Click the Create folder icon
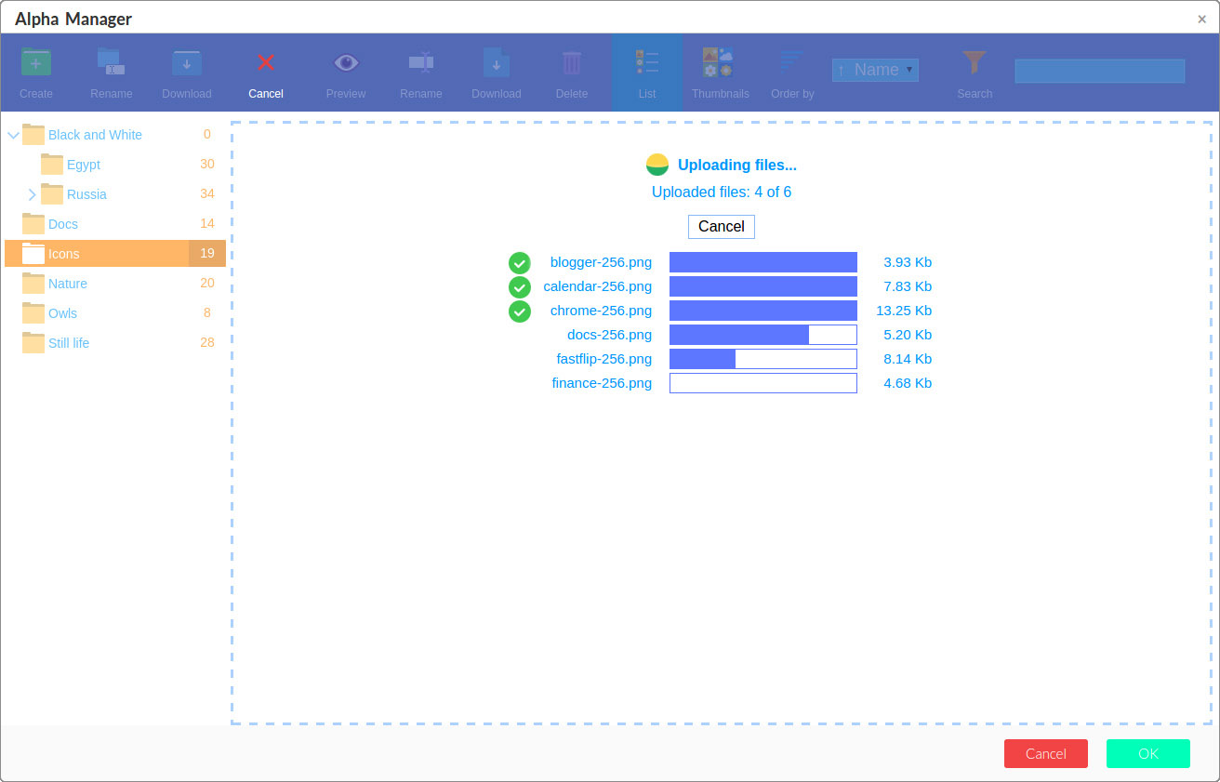The width and height of the screenshot is (1220, 782). click(36, 63)
